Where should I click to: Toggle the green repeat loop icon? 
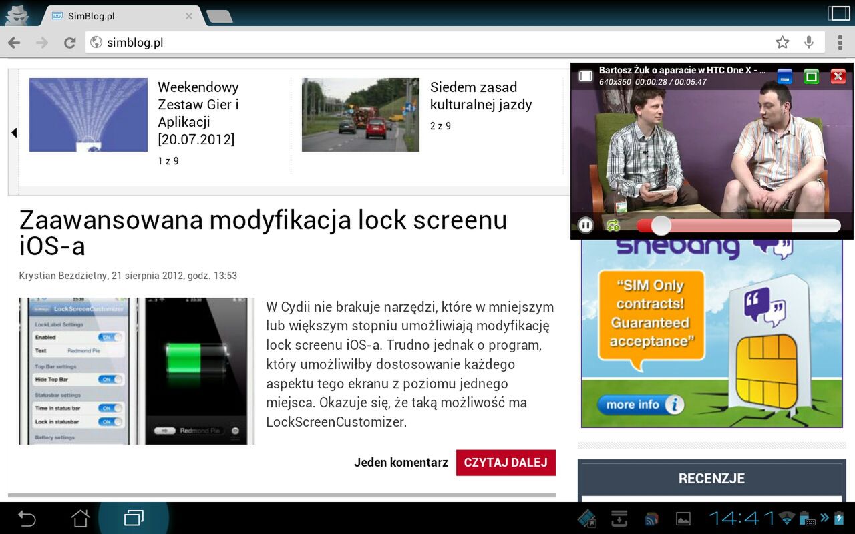click(613, 226)
